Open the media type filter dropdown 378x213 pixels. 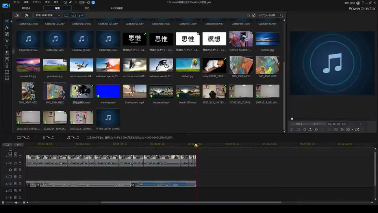pos(48,15)
